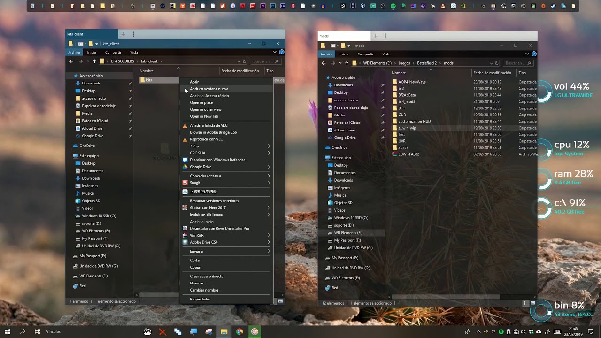The image size is (601, 338).
Task: Open the Vista tab in mods window
Action: pyautogui.click(x=386, y=54)
